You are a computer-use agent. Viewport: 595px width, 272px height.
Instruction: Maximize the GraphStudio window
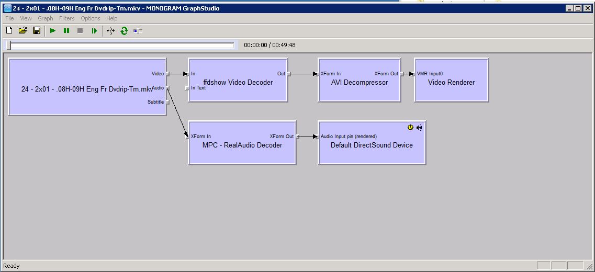578,8
